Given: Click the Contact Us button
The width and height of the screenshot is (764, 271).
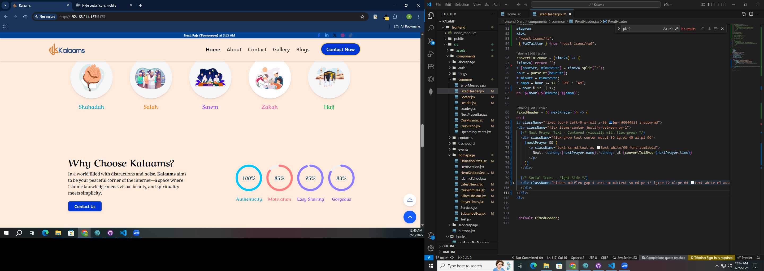Looking at the screenshot, I should (x=85, y=206).
